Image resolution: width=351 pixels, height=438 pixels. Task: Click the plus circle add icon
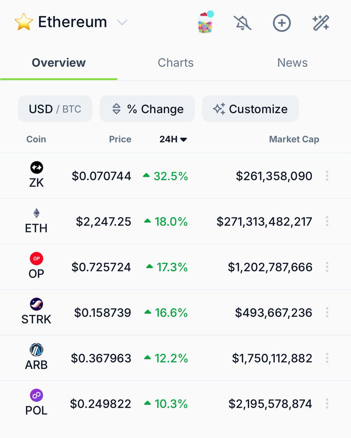tap(282, 23)
